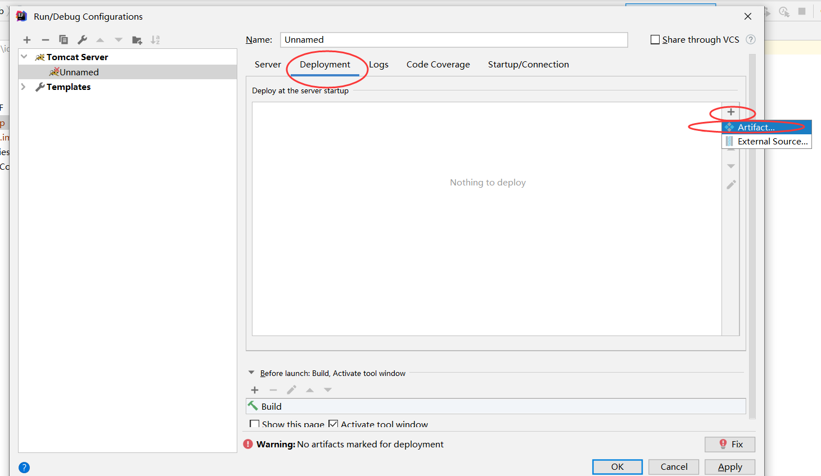This screenshot has height=476, width=821.
Task: Click the Cancel button
Action: coord(674,467)
